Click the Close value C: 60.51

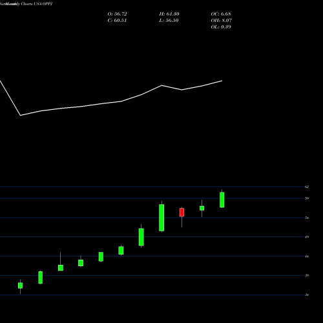pos(117,21)
